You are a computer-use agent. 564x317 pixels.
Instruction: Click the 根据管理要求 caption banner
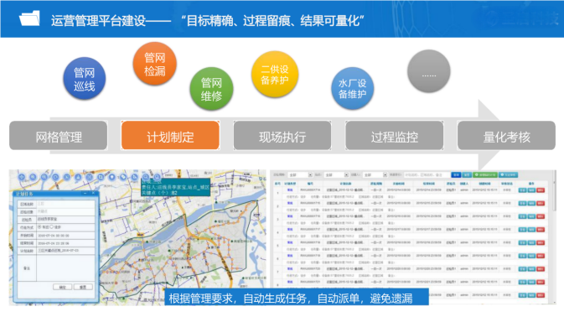[297, 298]
